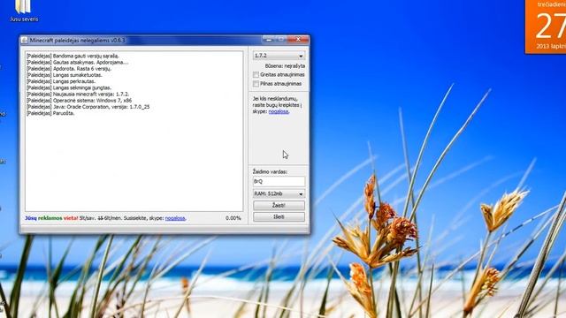The height and width of the screenshot is (318, 566).
Task: Click the orange calendar date widget
Action: pos(546,26)
